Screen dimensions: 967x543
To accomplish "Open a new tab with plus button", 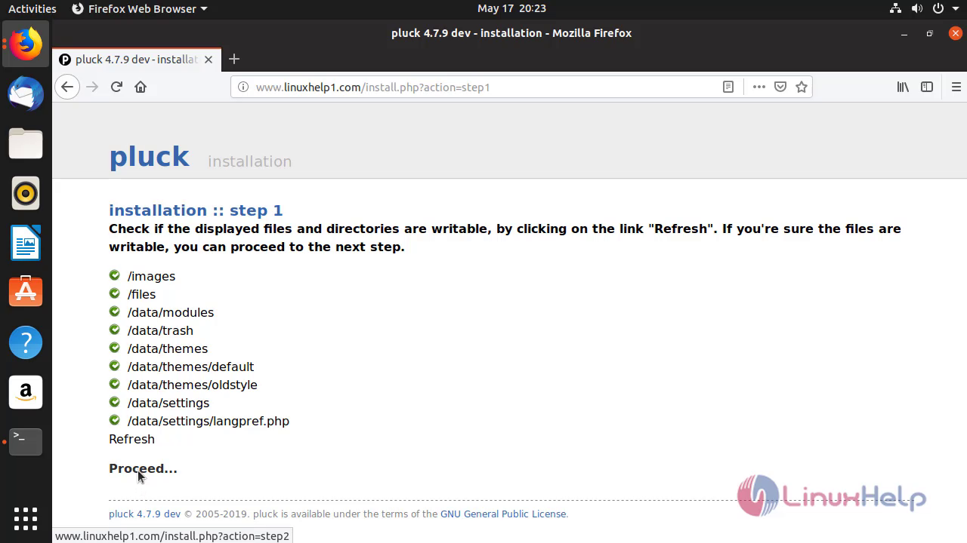I will (x=234, y=59).
